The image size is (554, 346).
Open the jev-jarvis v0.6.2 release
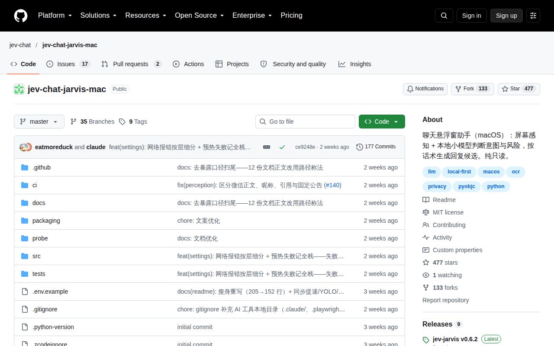pyautogui.click(x=455, y=339)
